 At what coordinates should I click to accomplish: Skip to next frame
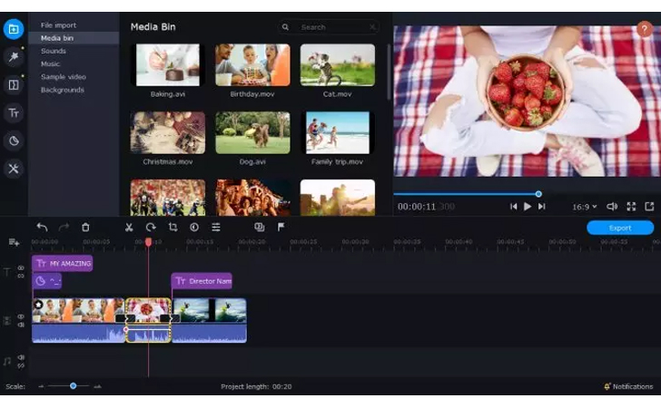point(542,207)
